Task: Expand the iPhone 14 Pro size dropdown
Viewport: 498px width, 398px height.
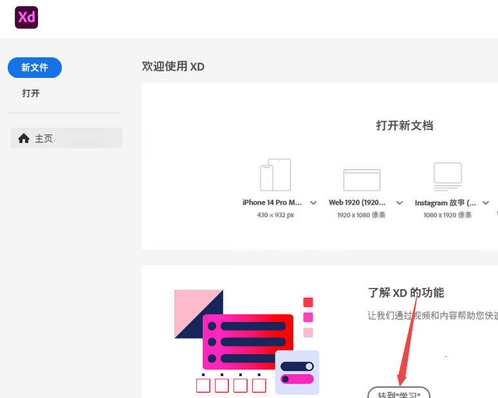Action: coord(313,203)
